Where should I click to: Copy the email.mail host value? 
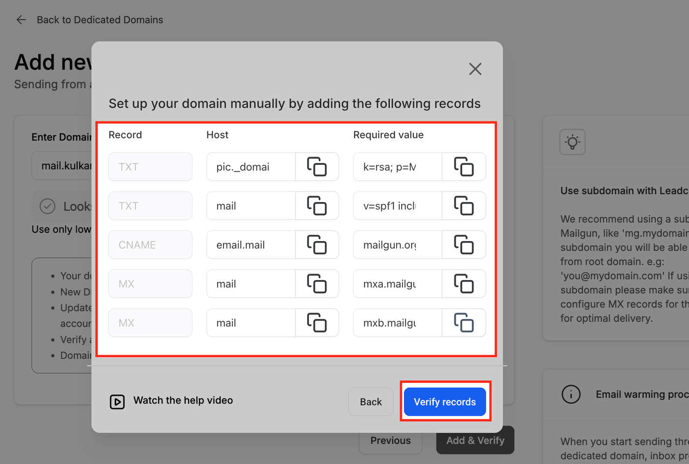click(x=317, y=245)
